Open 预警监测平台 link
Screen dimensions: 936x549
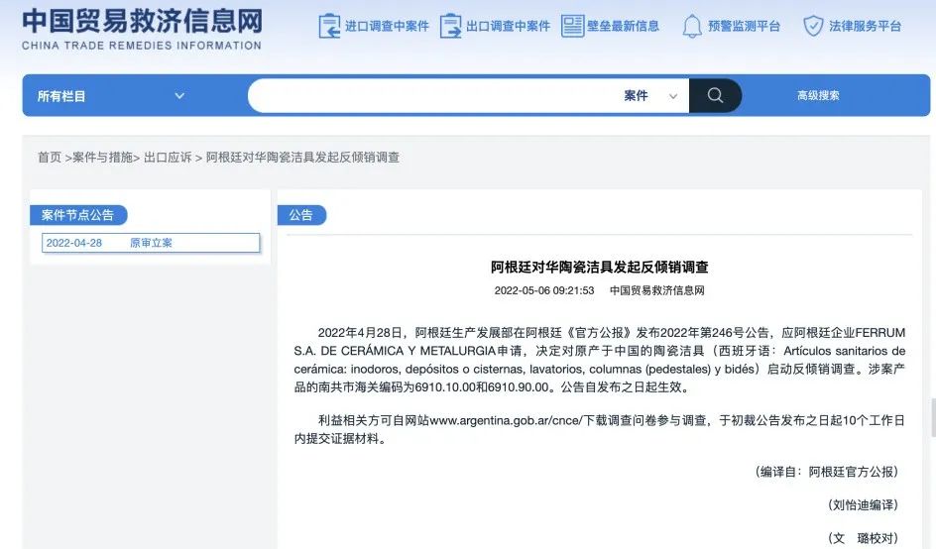click(x=744, y=26)
